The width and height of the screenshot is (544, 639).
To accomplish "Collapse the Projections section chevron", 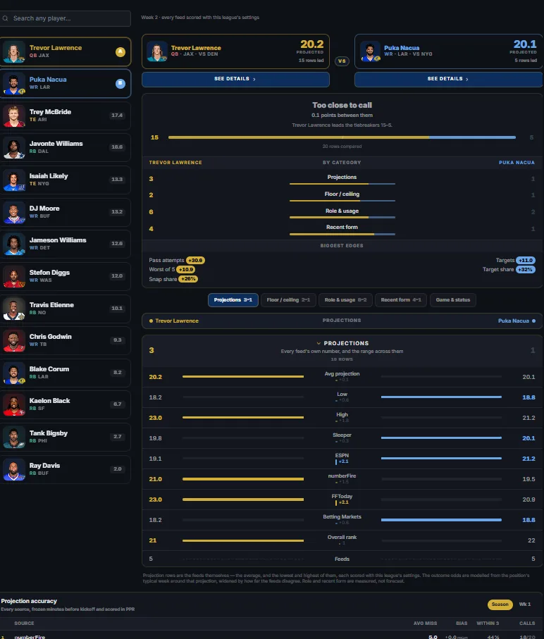I will 319,343.
